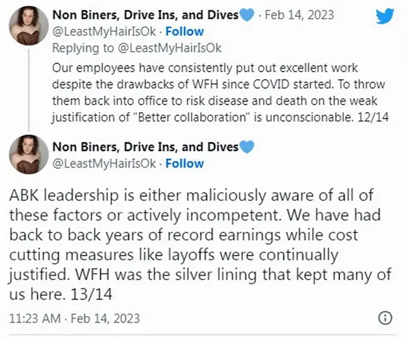Screen dimensions: 407x340
Task: Click the blue heart in the first display name
Action: [246, 14]
